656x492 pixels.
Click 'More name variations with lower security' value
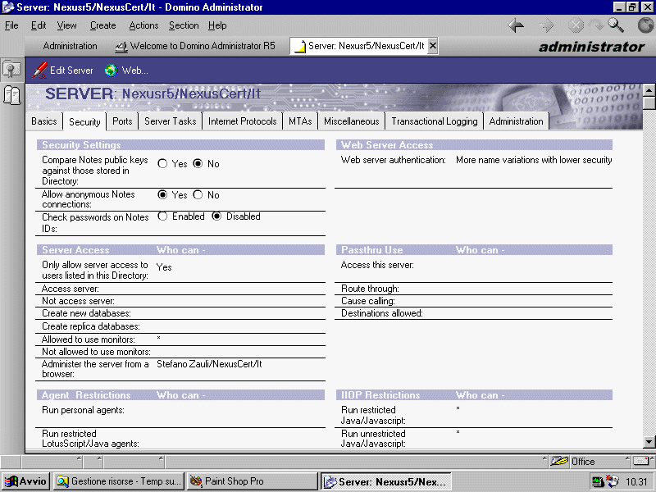pos(534,160)
